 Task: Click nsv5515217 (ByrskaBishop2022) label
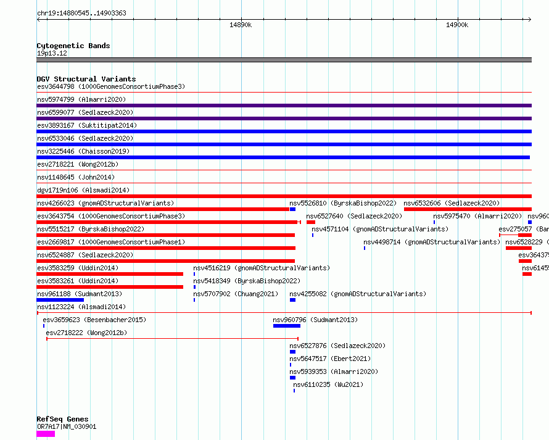click(x=91, y=229)
